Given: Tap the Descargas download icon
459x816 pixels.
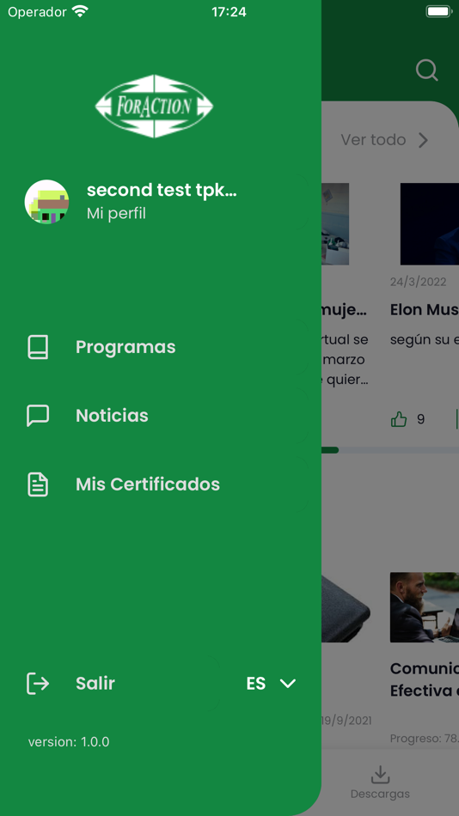Looking at the screenshot, I should pyautogui.click(x=380, y=775).
